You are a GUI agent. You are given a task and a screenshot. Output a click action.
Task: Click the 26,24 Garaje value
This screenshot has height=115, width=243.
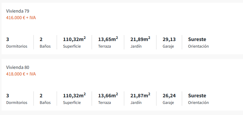[x=169, y=96]
